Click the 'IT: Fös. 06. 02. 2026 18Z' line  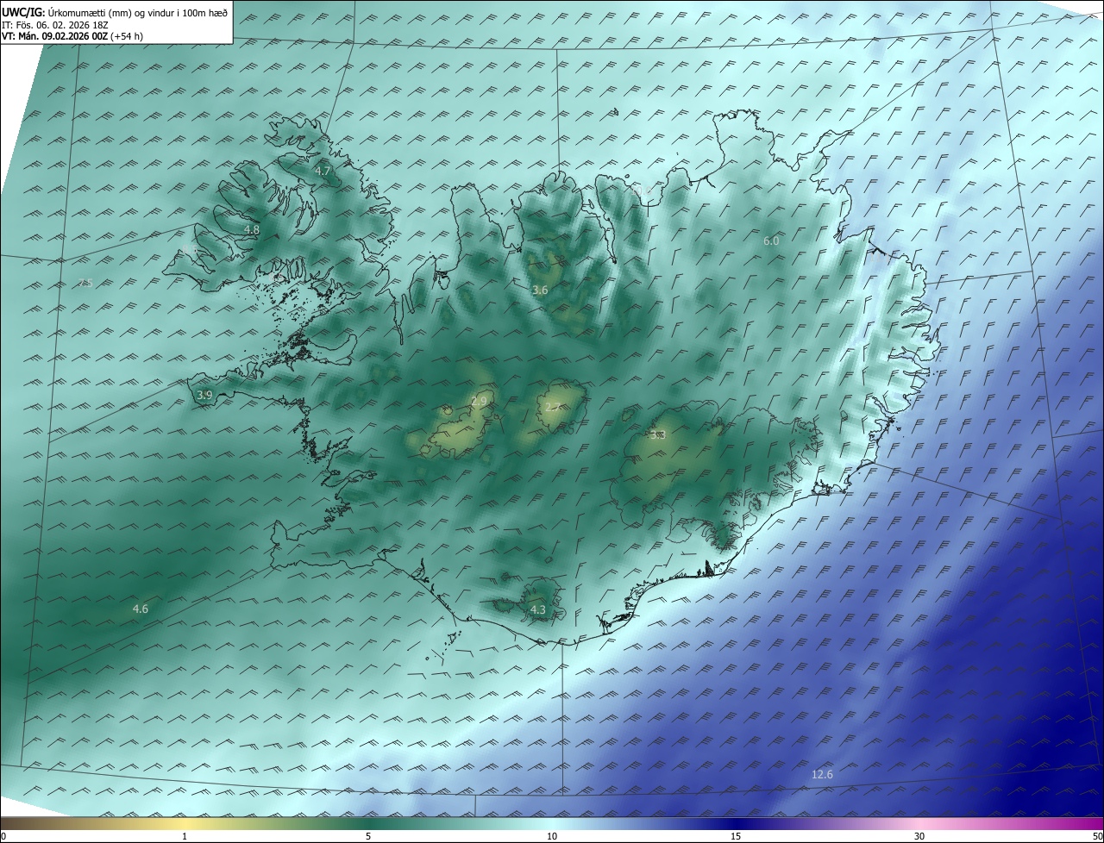[54, 25]
